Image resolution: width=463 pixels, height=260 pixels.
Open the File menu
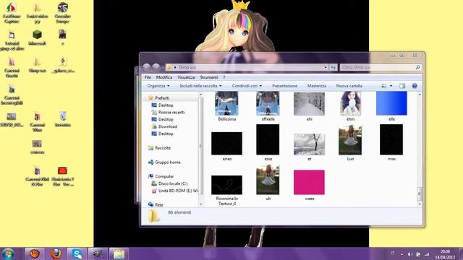pyautogui.click(x=148, y=77)
